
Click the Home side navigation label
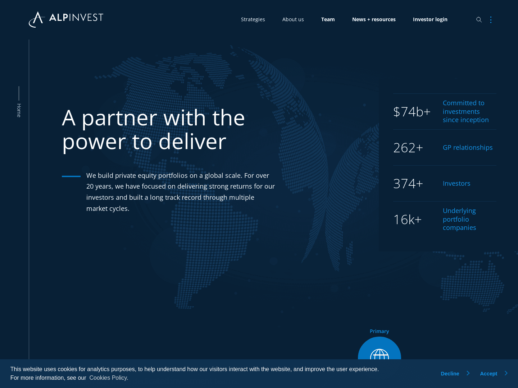[19, 110]
